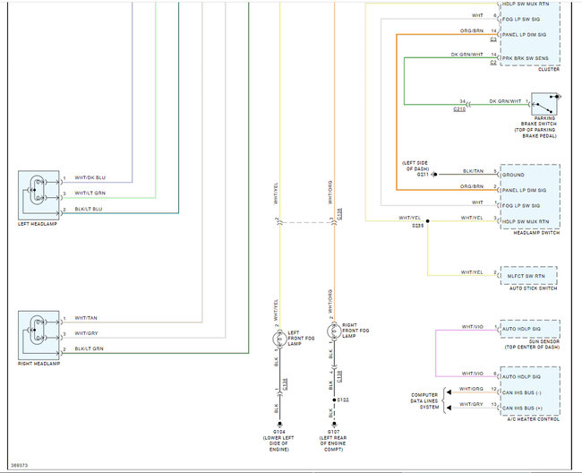The height and width of the screenshot is (473, 582).
Task: Select the CAN IHS BUS (+) terminal
Action: point(522,408)
